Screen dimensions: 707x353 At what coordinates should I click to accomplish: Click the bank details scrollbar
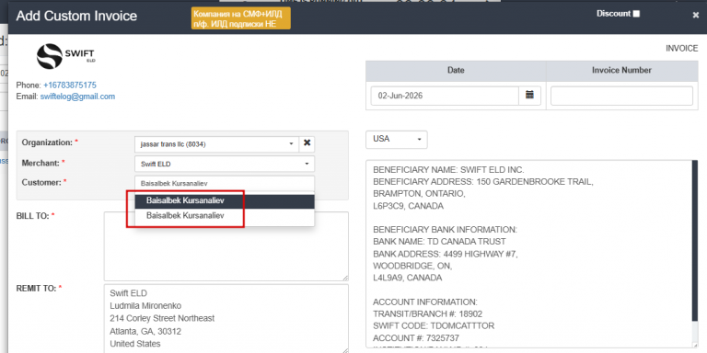click(695, 242)
